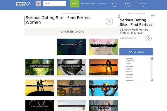Open the Most Popular menu item

pos(128,5)
